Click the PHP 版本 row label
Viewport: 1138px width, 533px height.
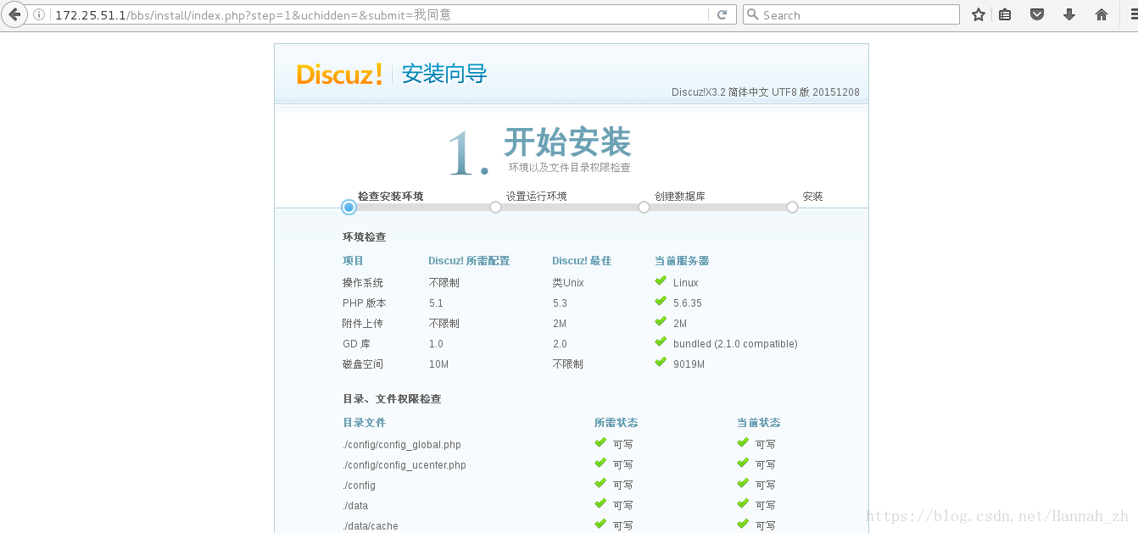365,303
